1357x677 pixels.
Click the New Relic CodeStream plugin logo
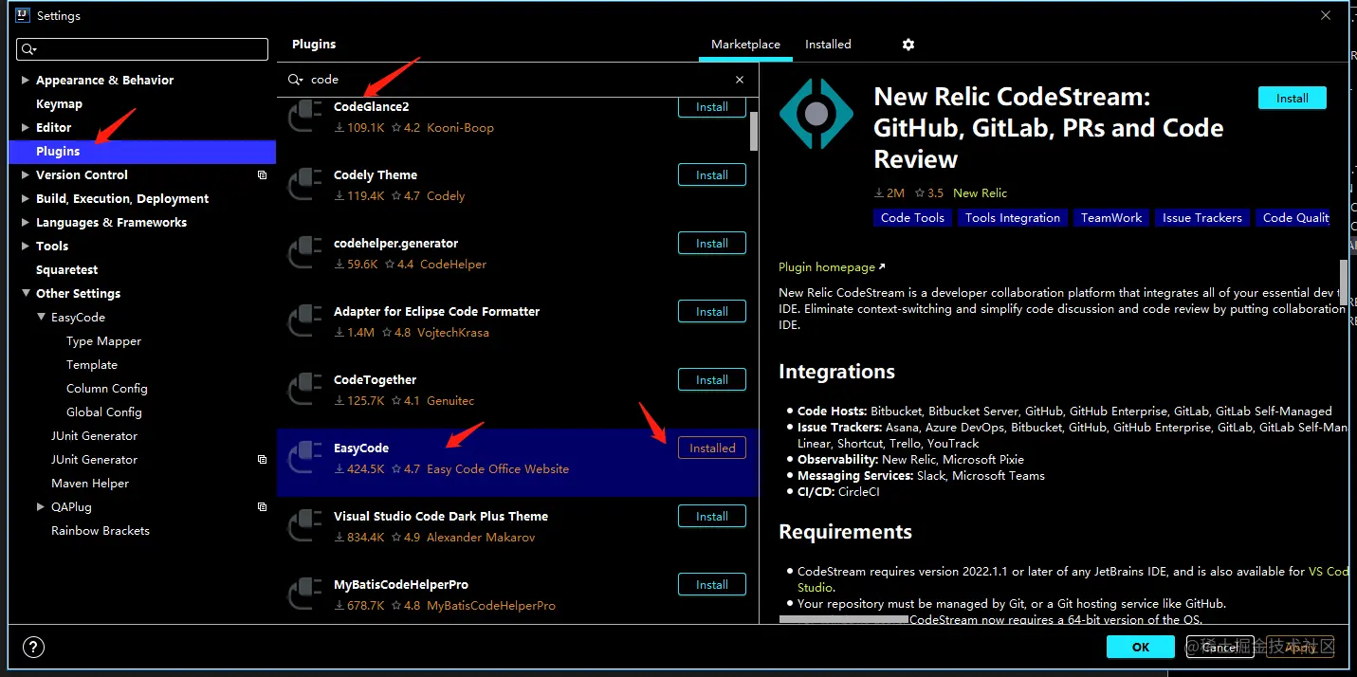(x=816, y=115)
